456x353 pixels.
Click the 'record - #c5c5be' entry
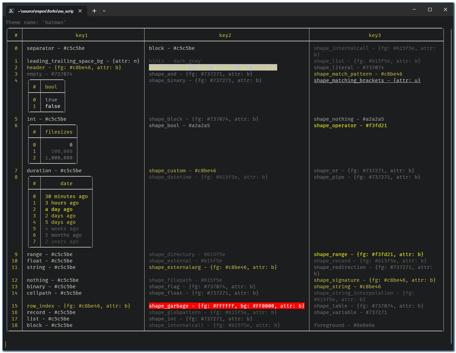tap(51, 312)
